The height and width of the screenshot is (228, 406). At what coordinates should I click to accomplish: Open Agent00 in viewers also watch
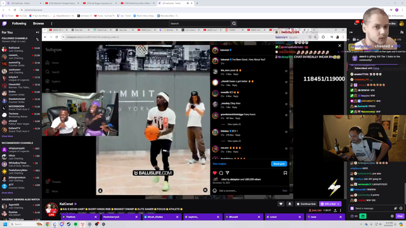coord(21,206)
